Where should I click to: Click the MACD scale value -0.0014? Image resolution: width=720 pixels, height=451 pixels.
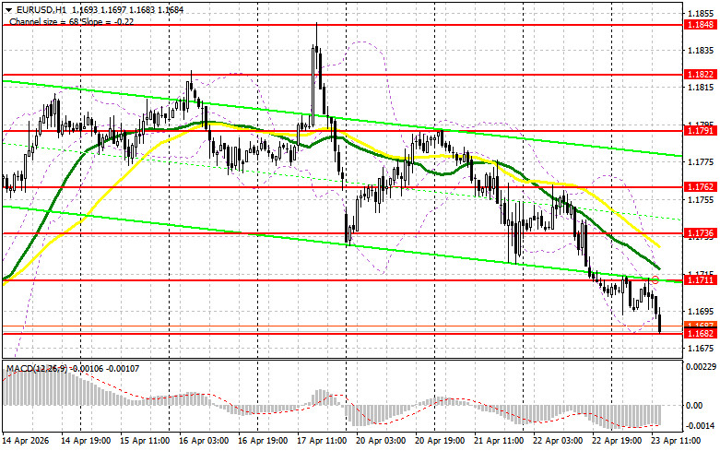click(701, 426)
